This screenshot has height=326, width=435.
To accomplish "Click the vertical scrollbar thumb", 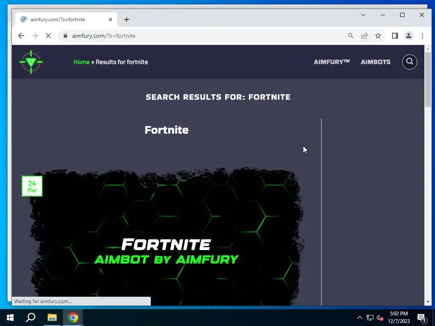I will click(x=427, y=79).
